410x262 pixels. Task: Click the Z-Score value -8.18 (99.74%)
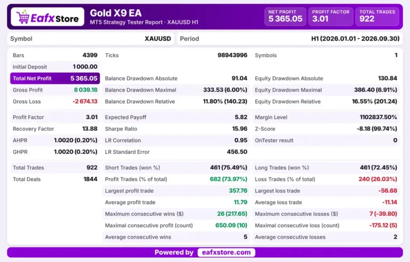point(377,129)
